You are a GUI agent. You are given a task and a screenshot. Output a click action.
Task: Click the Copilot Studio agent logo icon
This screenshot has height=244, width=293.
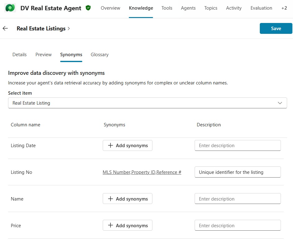click(10, 8)
